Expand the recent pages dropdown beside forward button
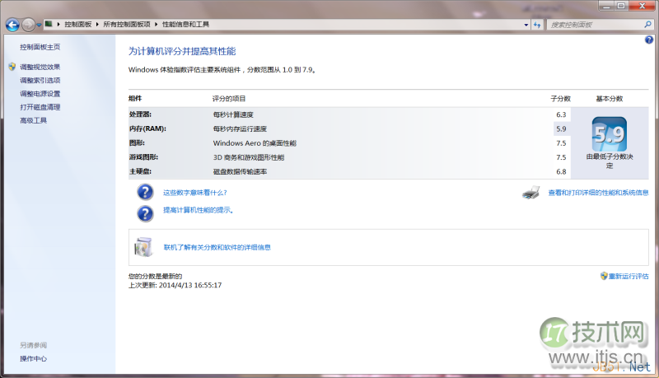Screen dimensions: 659x378 40,26
